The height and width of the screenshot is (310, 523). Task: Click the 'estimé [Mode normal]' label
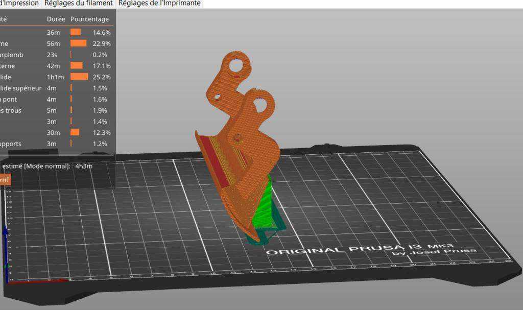click(36, 166)
